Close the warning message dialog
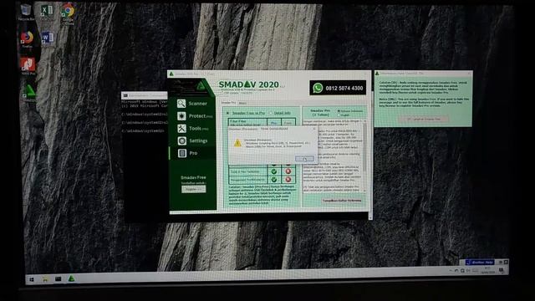 314,129
